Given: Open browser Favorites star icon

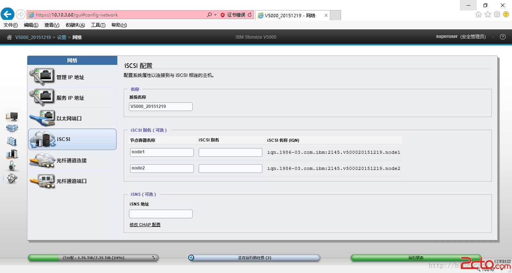Looking at the screenshot, I should pyautogui.click(x=488, y=15).
